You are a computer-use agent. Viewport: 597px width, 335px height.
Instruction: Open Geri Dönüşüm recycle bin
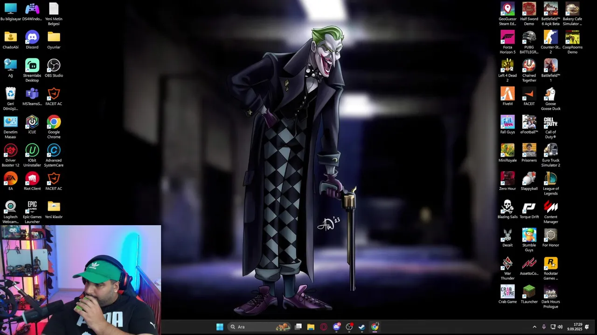coord(10,99)
